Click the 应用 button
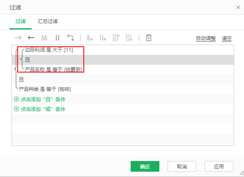 pos(219,166)
